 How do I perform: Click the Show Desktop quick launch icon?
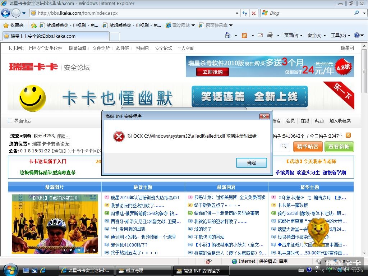26,271
